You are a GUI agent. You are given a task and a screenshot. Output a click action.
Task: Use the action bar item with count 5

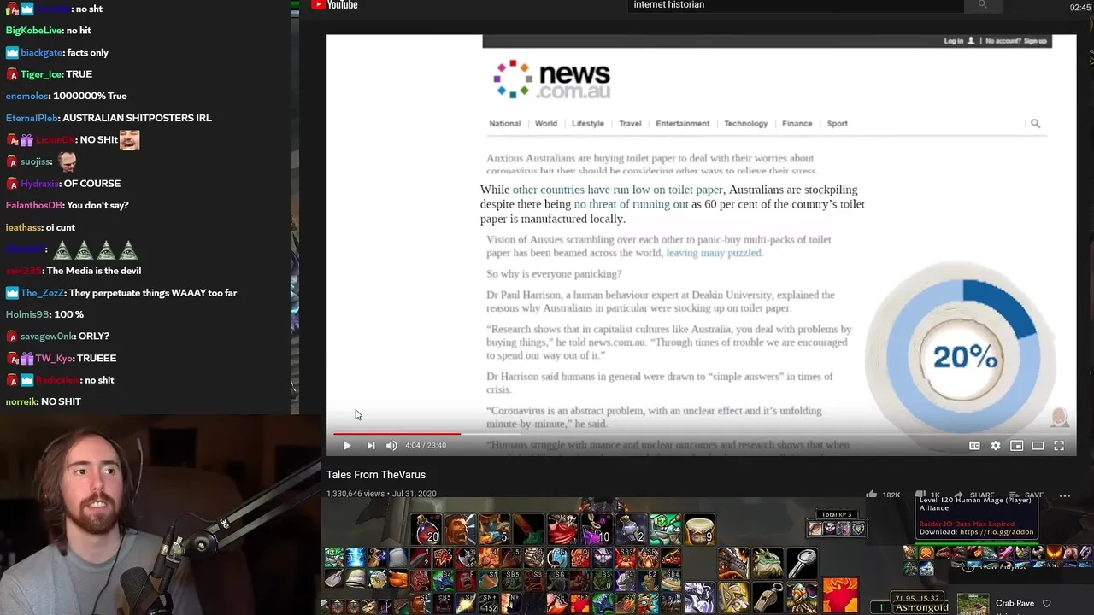[494, 530]
